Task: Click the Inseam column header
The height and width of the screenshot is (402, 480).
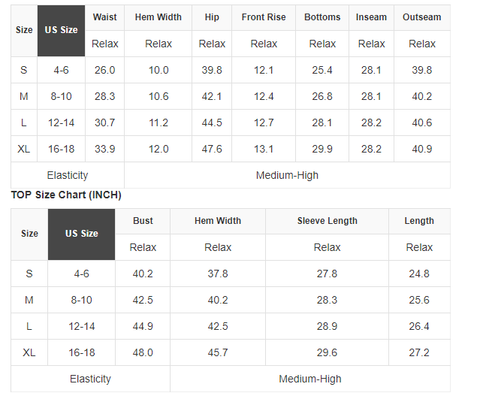Action: coord(371,17)
